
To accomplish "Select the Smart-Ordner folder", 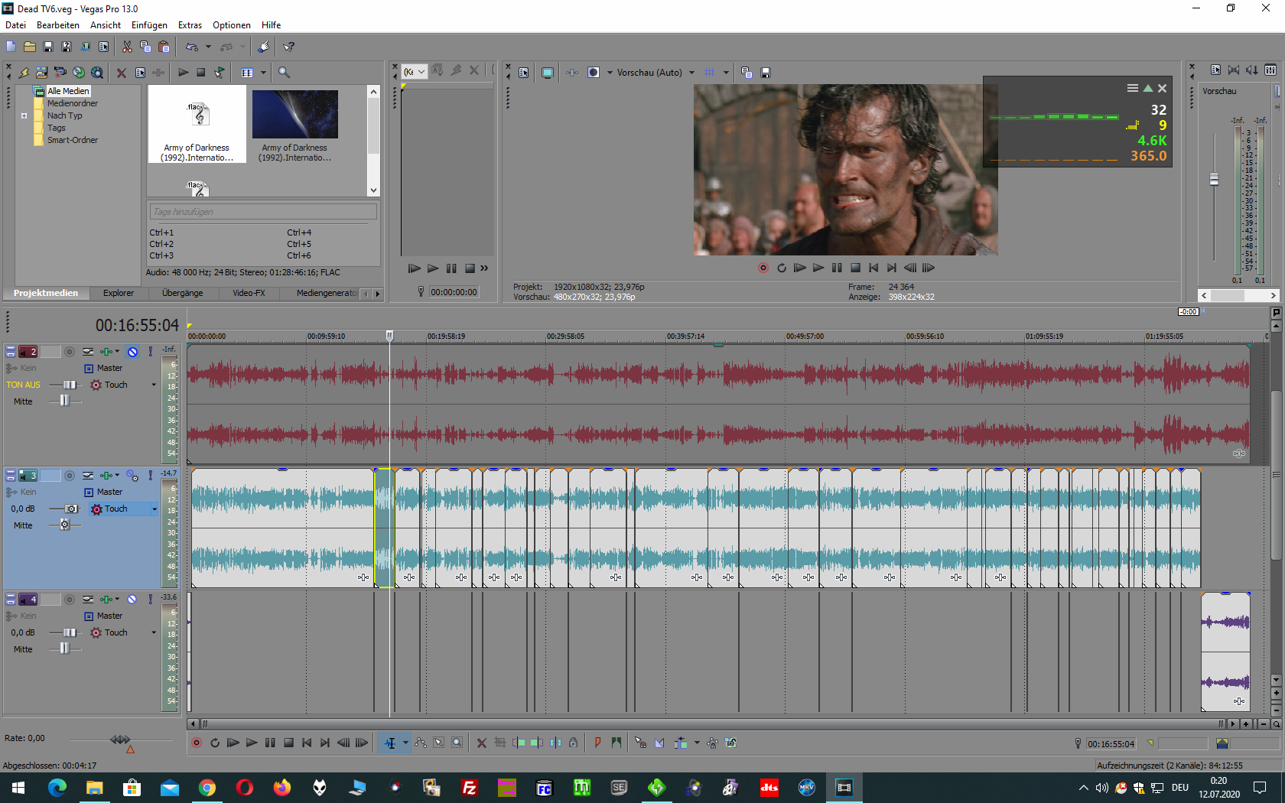I will (72, 140).
